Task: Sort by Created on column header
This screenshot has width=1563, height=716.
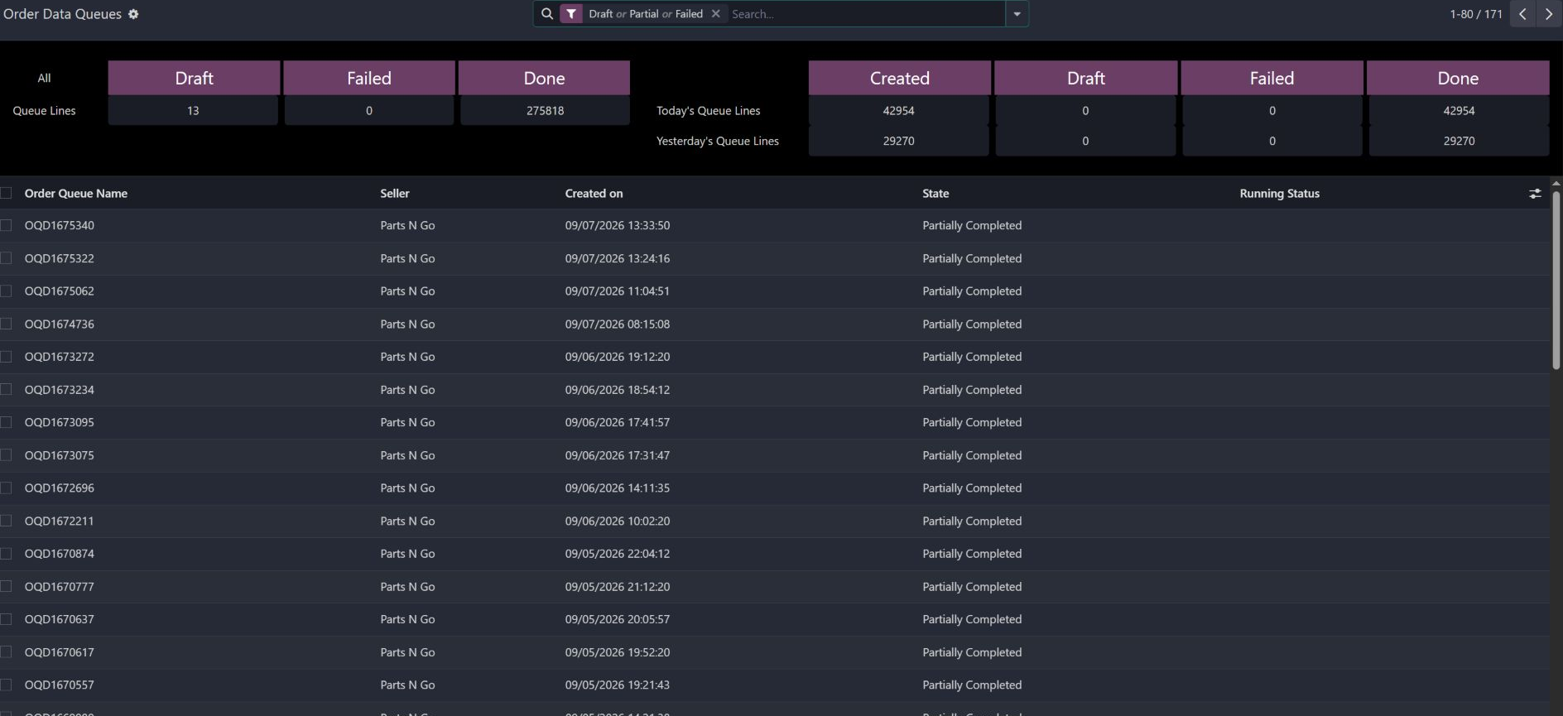Action: pos(594,194)
